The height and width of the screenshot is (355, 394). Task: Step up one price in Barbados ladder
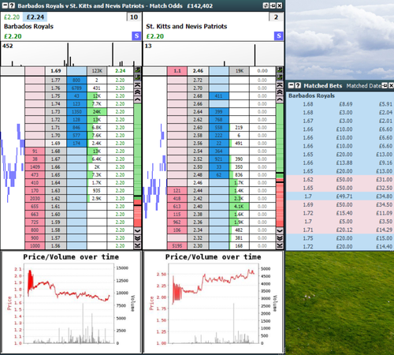[x=138, y=99]
